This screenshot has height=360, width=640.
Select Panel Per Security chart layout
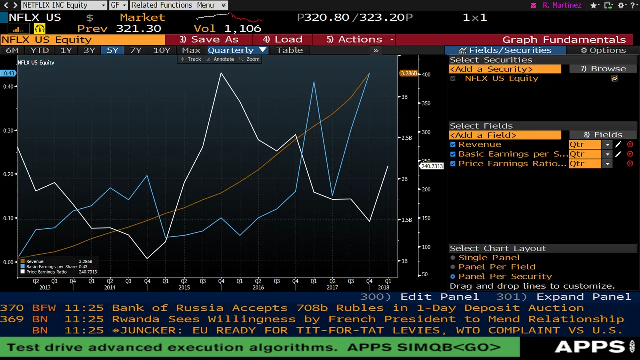point(501,277)
